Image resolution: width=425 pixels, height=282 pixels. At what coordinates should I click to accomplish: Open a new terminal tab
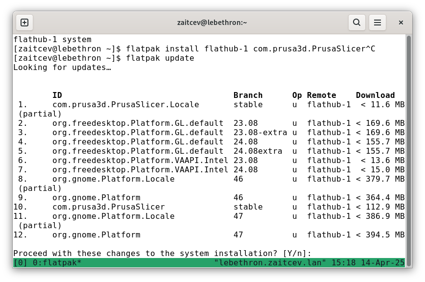[24, 23]
